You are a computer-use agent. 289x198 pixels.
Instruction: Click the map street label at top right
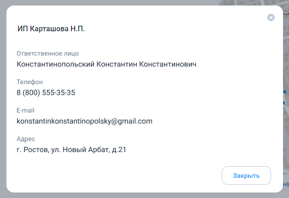pyautogui.click(x=286, y=13)
